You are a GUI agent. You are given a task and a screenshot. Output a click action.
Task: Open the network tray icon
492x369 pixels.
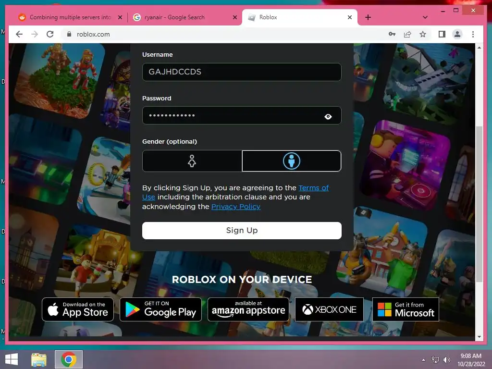tap(435, 359)
